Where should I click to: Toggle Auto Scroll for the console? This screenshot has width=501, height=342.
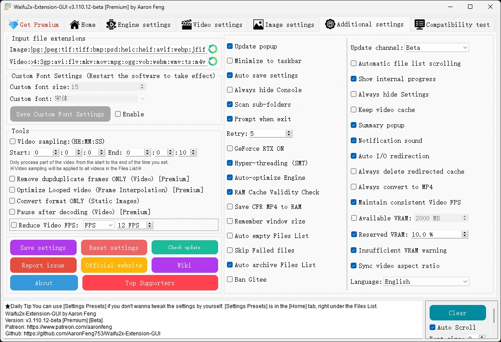[433, 327]
